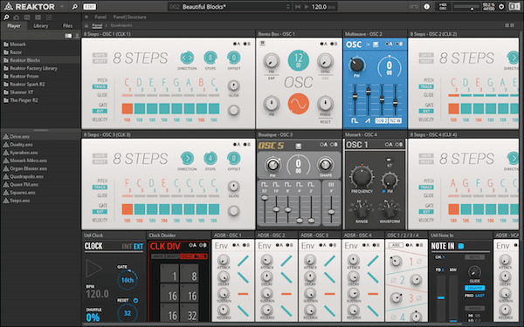Click the STEPS 8 knob on OSC 1 sequencer
Viewport: 524px width, 327px height.
[210, 58]
